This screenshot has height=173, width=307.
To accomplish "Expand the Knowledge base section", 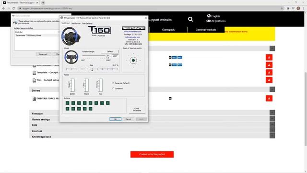I will [272, 136].
